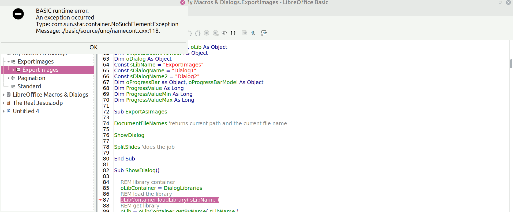This screenshot has height=212, width=513.
Task: Click 'Dim ProgressValueMin As Long' line
Action: [x=153, y=94]
